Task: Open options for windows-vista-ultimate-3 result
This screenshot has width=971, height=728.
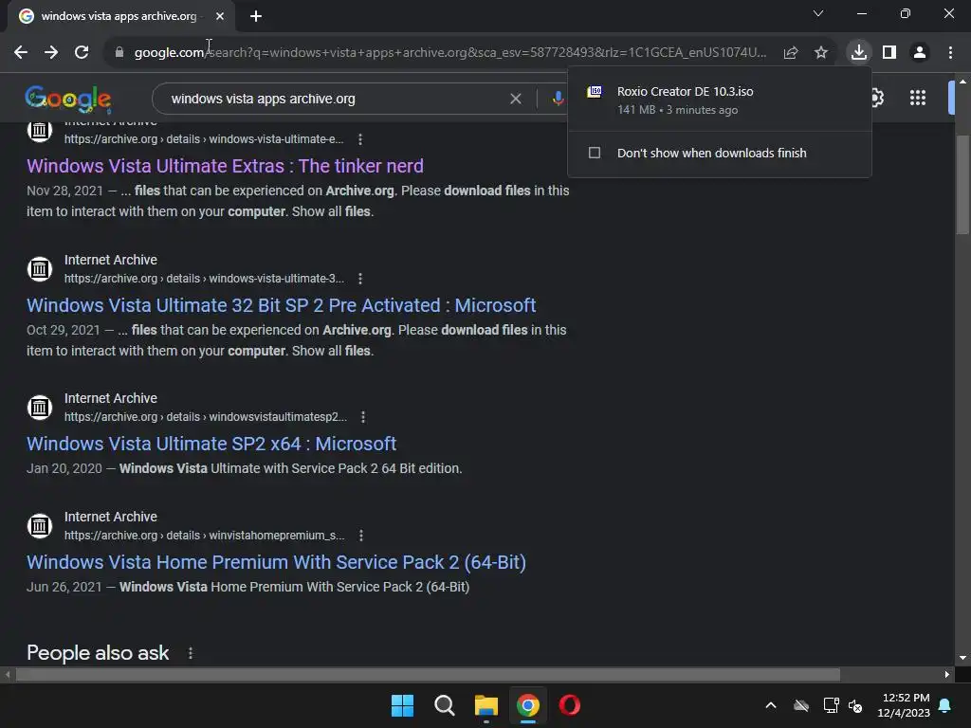Action: click(359, 279)
